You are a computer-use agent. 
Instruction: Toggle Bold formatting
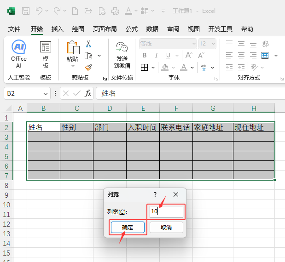145,55
